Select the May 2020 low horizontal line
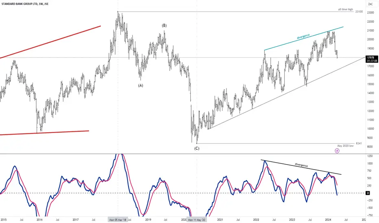Image resolution: width=379 pixels, height=223 pixels. (276, 144)
